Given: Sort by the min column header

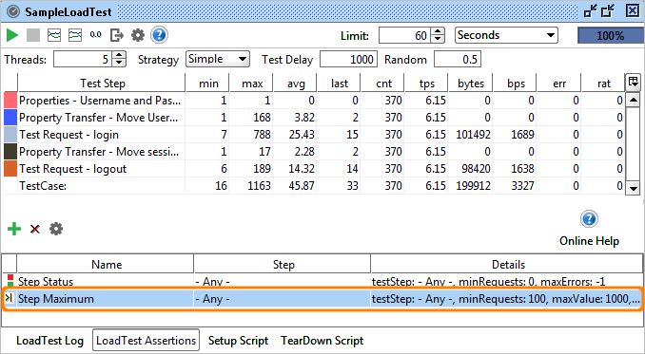Looking at the screenshot, I should (x=207, y=84).
